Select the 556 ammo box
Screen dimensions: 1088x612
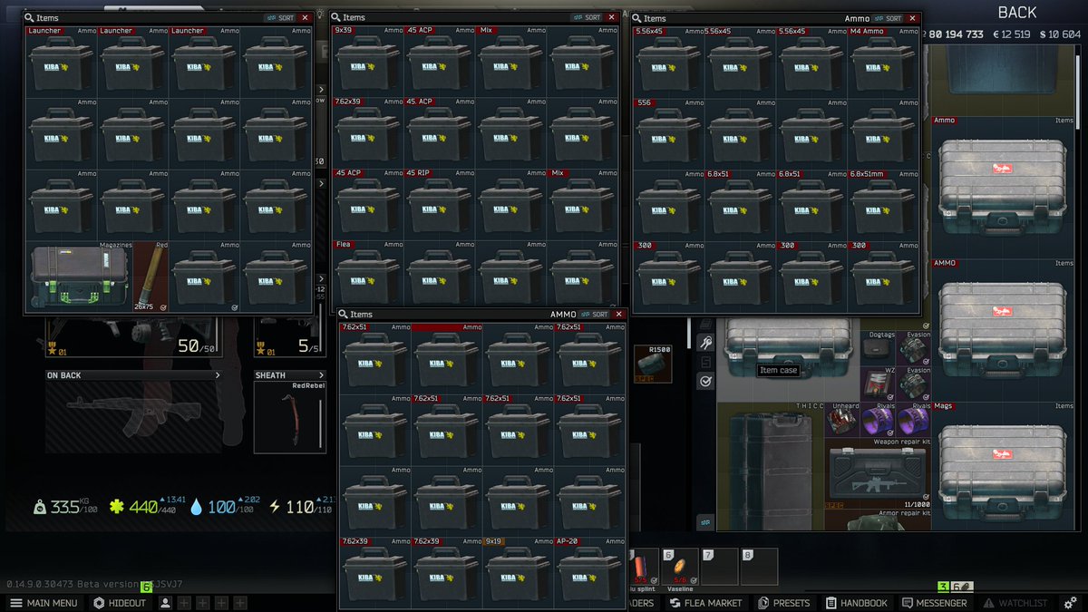click(x=669, y=134)
